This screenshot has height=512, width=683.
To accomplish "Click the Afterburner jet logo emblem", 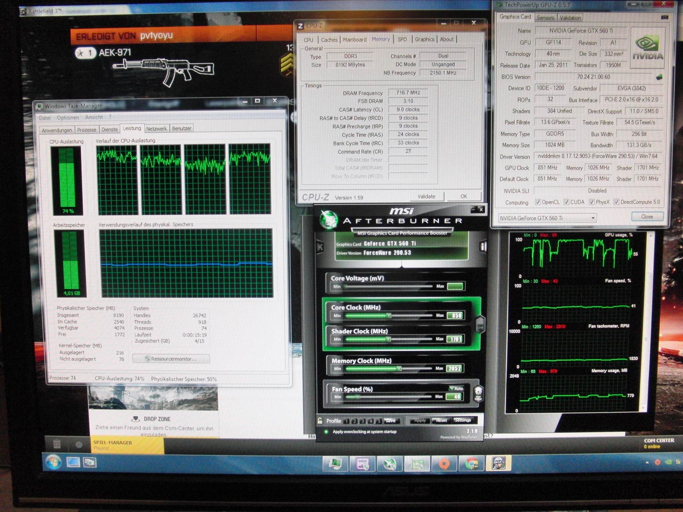I will tap(328, 219).
